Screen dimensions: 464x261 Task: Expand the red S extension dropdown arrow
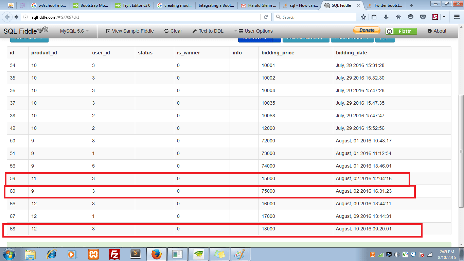click(x=444, y=17)
